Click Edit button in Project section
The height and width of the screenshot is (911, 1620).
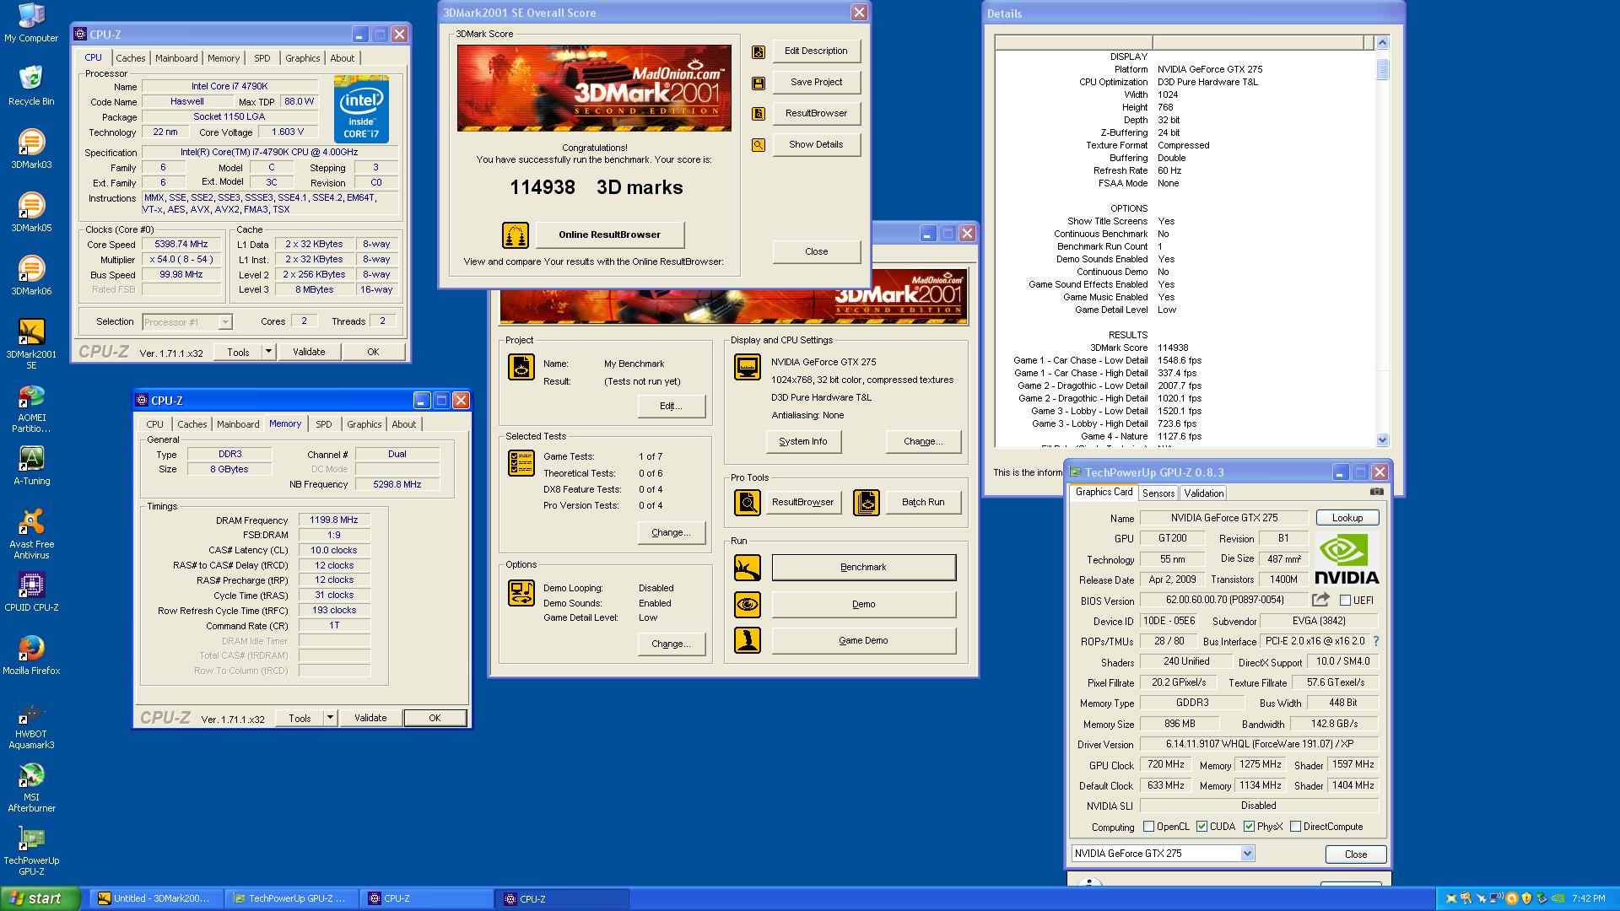pyautogui.click(x=671, y=406)
